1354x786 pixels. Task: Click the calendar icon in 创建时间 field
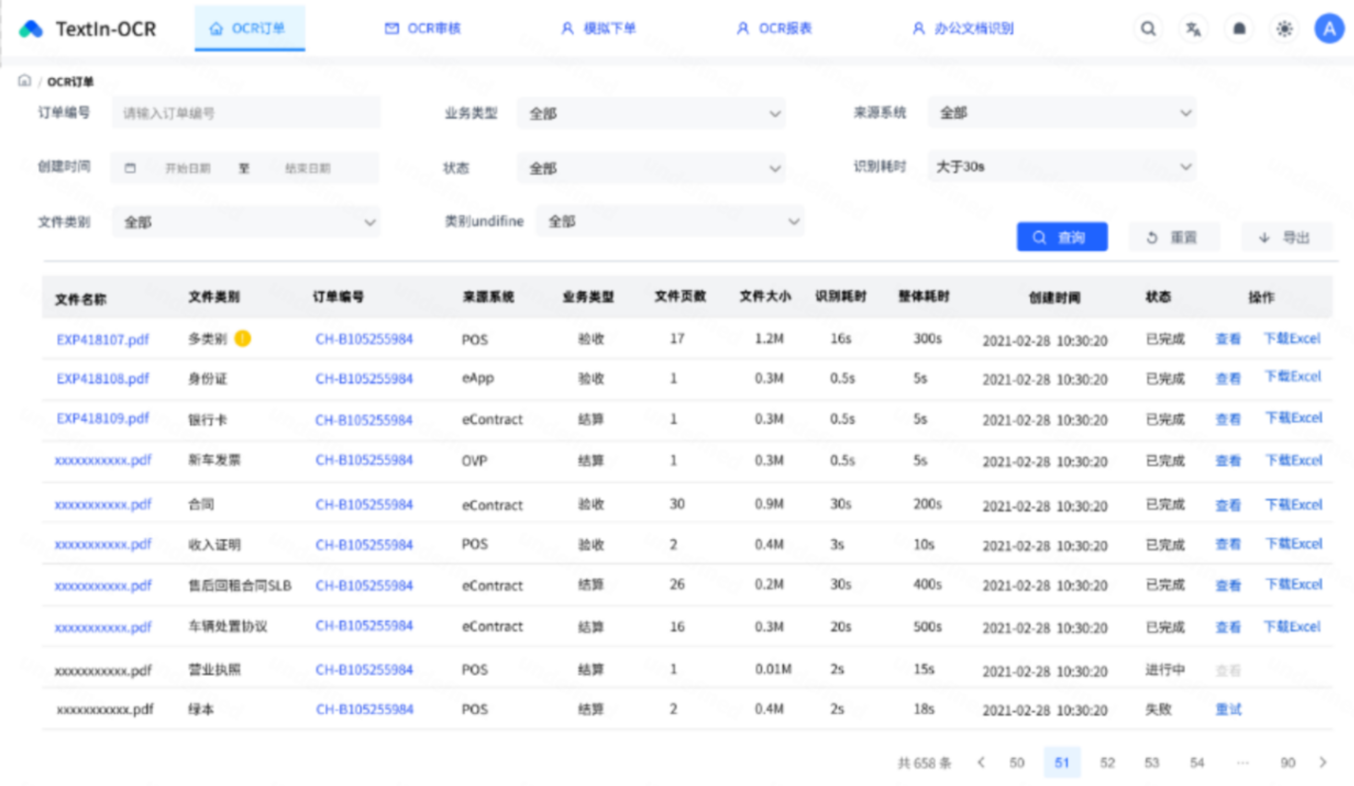(130, 168)
